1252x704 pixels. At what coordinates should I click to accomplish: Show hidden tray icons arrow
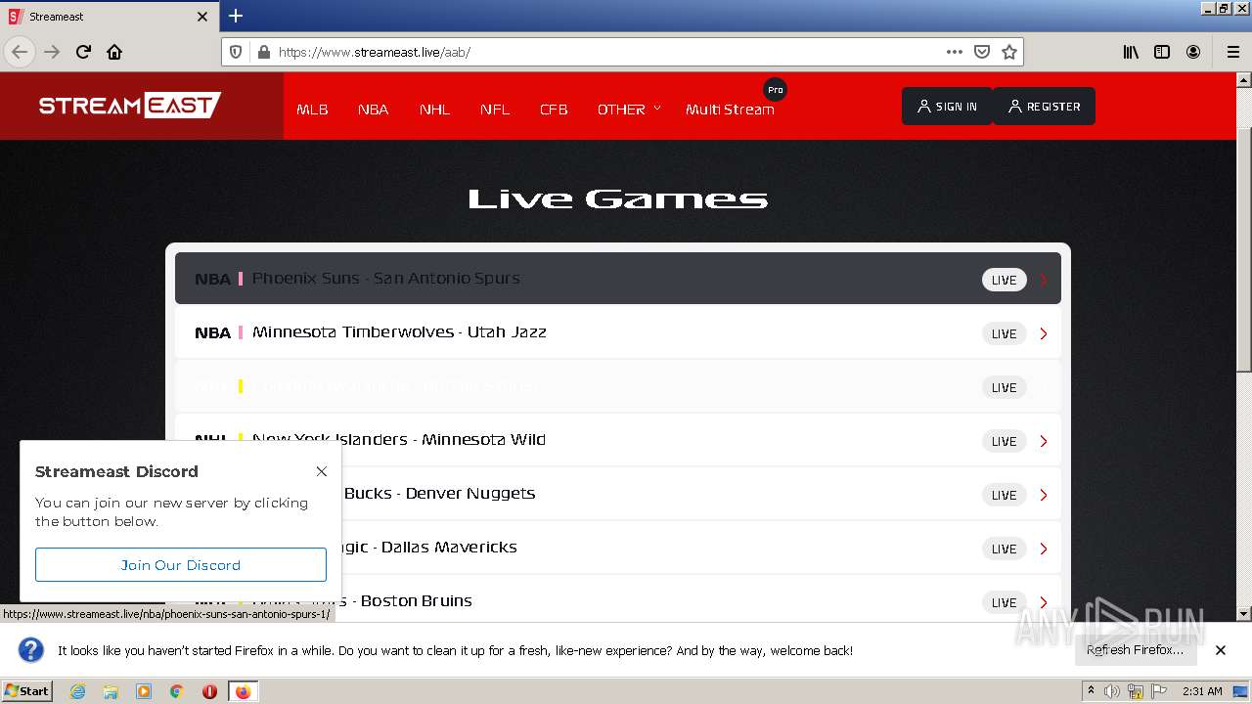coord(1091,691)
